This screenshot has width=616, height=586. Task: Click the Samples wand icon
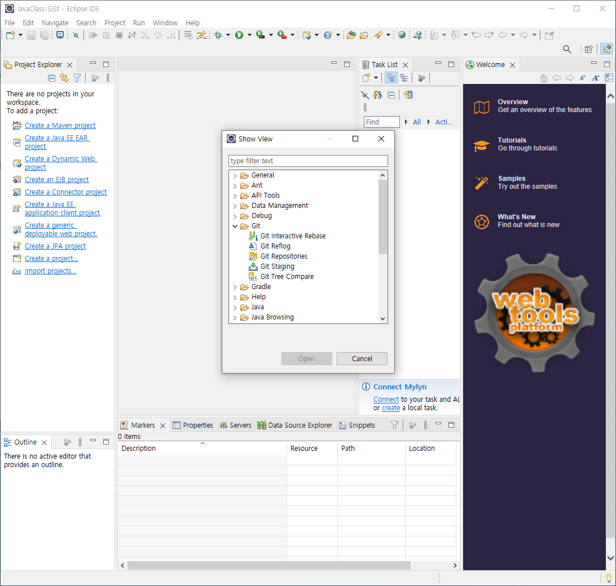[x=482, y=183]
